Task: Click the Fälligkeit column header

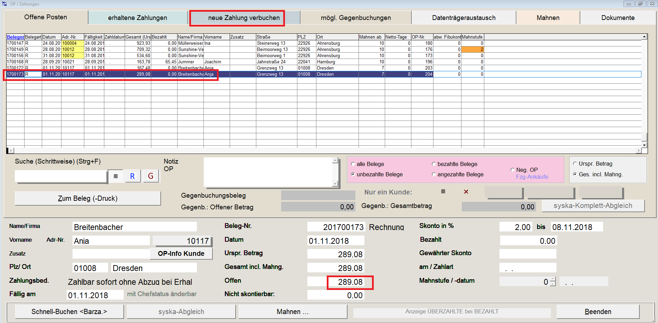Action: (94, 37)
